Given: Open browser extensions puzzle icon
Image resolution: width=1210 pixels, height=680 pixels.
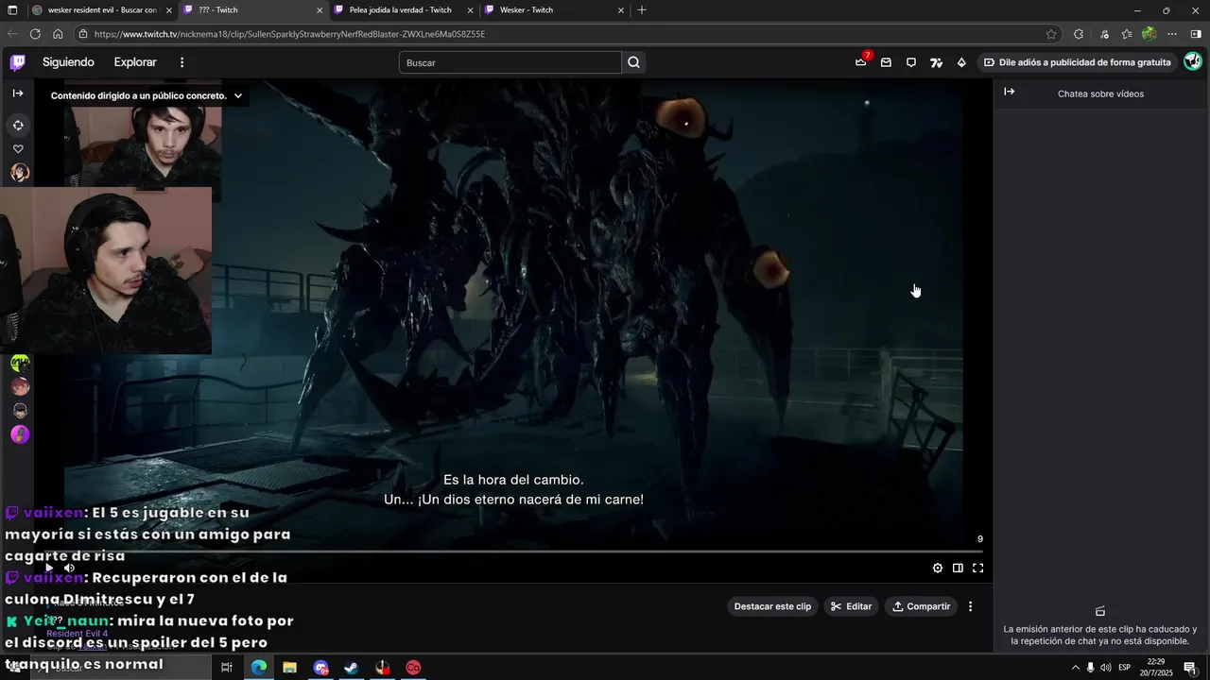Looking at the screenshot, I should click(x=1079, y=34).
